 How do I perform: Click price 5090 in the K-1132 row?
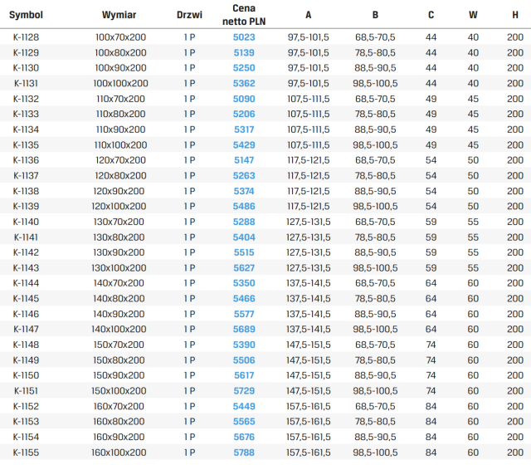244,99
